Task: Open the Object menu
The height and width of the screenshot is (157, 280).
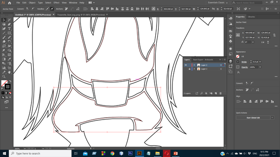Action: pos(32,3)
